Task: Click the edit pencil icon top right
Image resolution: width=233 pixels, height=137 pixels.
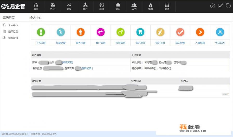Action: pyautogui.click(x=220, y=6)
